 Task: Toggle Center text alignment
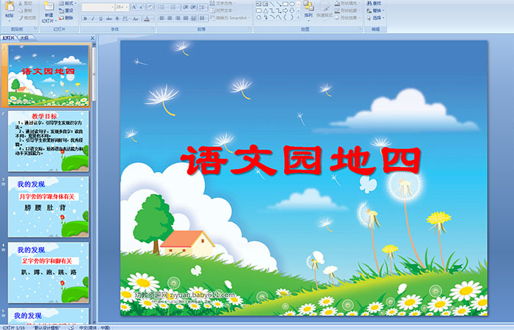[x=170, y=18]
